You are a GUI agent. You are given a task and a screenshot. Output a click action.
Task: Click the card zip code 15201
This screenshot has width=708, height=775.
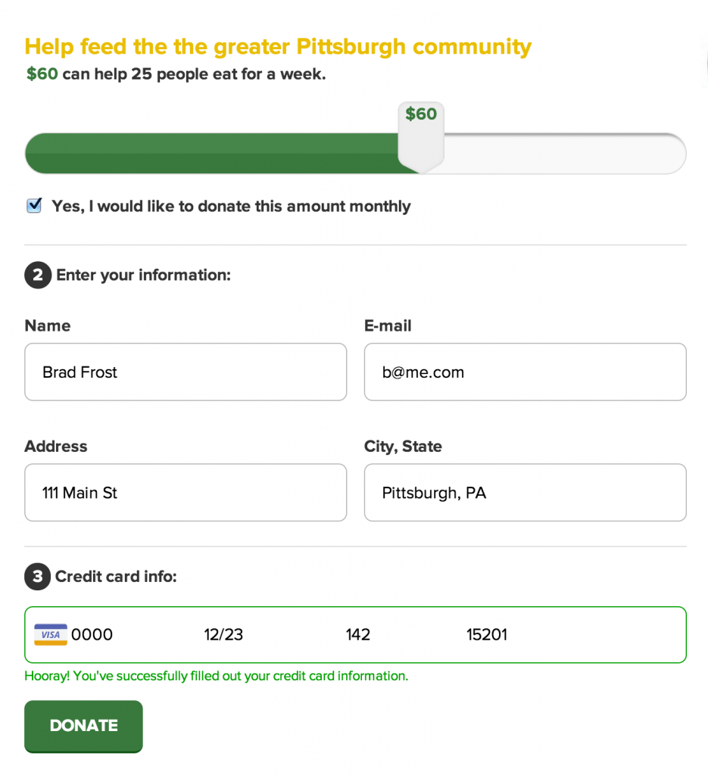tap(487, 634)
